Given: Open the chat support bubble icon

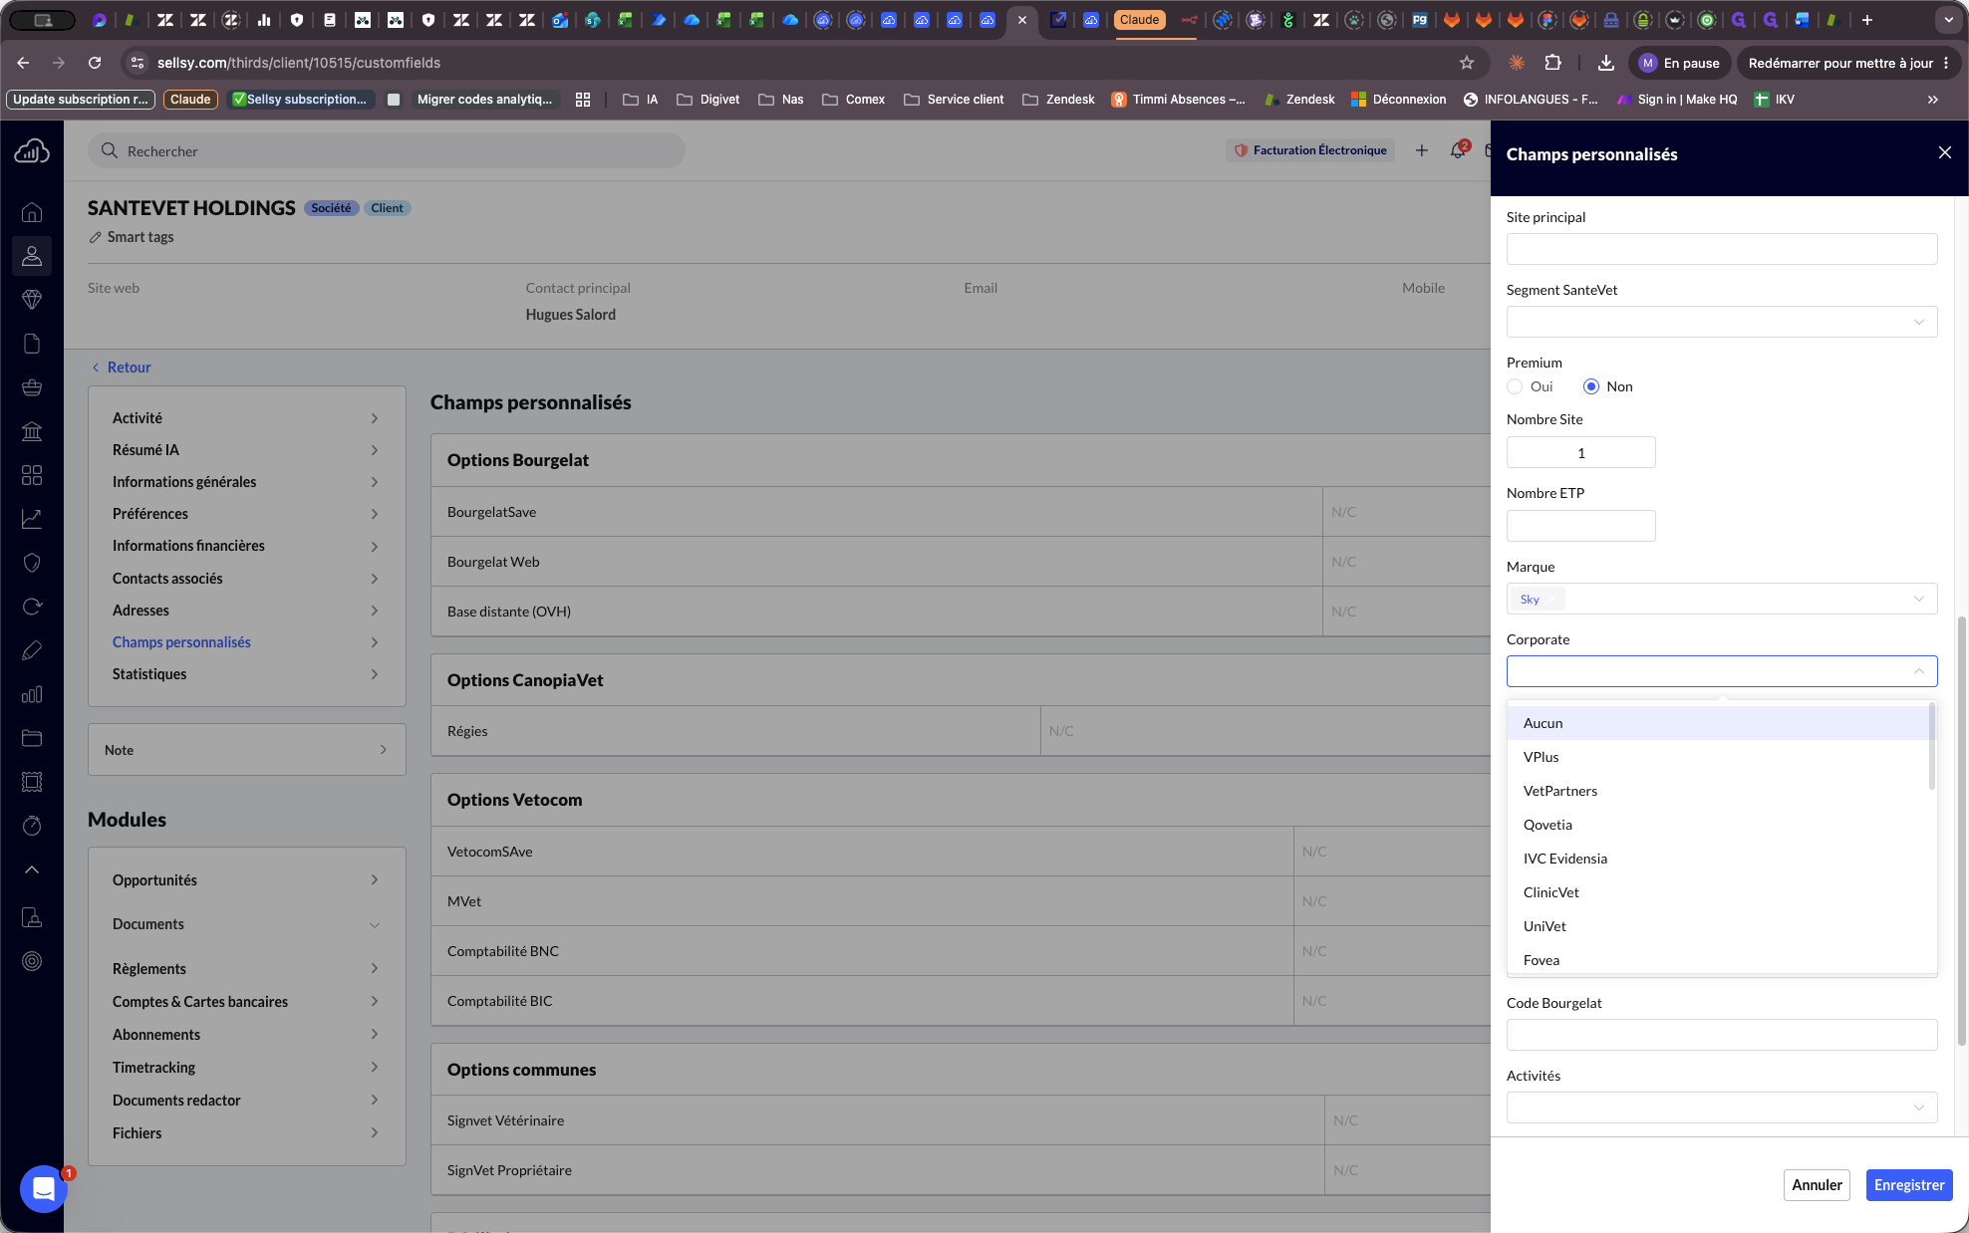Looking at the screenshot, I should click(44, 1188).
